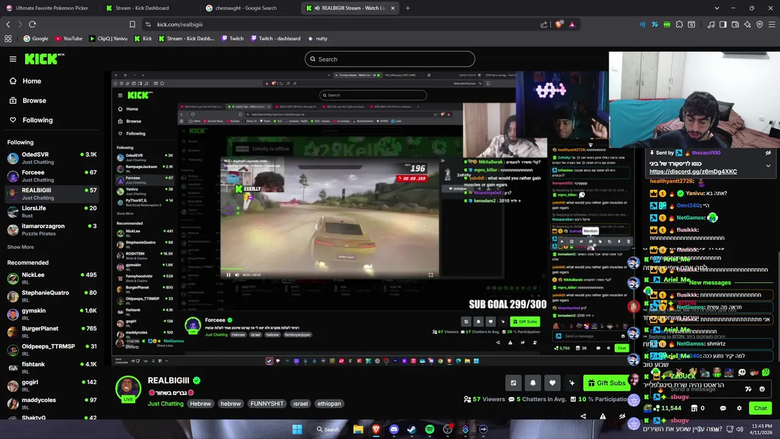Toggle the hide-stream crossed eye icon
The image size is (780, 439).
click(622, 416)
